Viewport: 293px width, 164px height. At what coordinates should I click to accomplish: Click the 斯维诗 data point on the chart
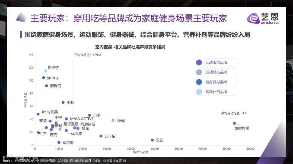click(x=46, y=71)
